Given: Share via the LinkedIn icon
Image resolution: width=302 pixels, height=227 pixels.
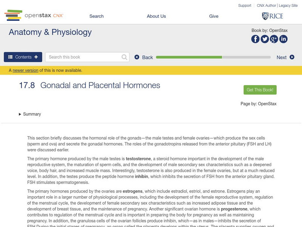Looking at the screenshot, I should pos(283,39).
